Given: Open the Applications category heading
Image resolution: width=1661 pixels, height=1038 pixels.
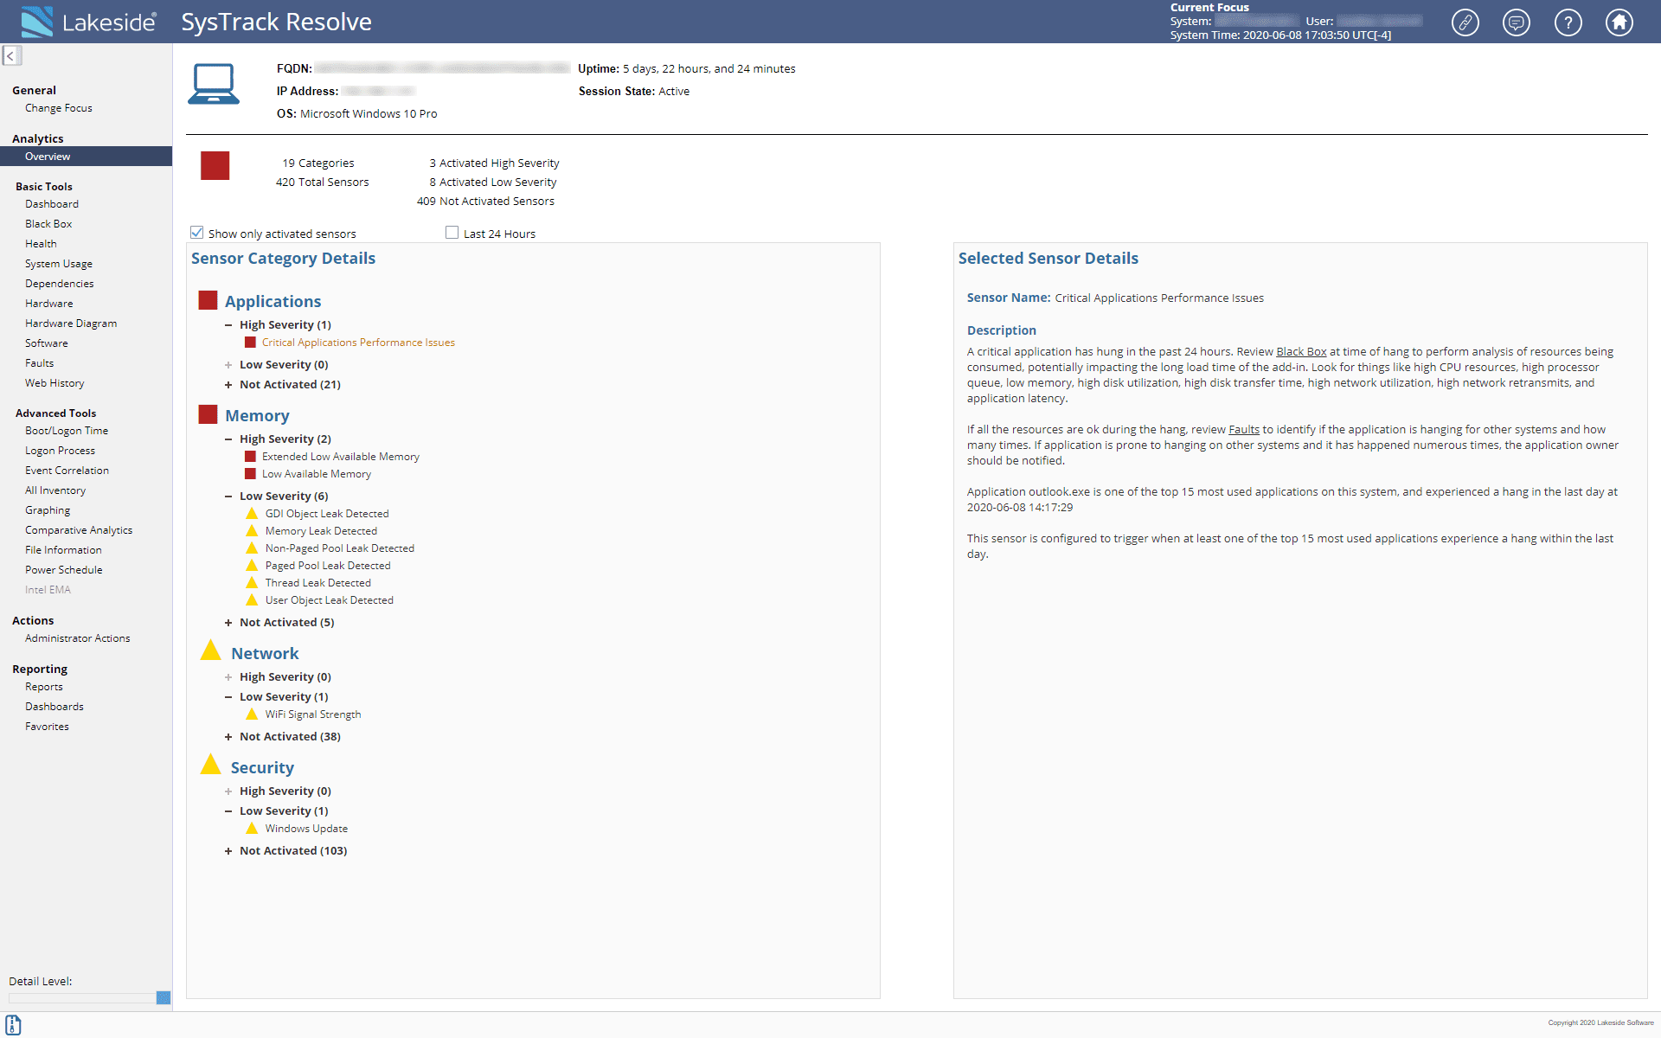Looking at the screenshot, I should (x=273, y=301).
